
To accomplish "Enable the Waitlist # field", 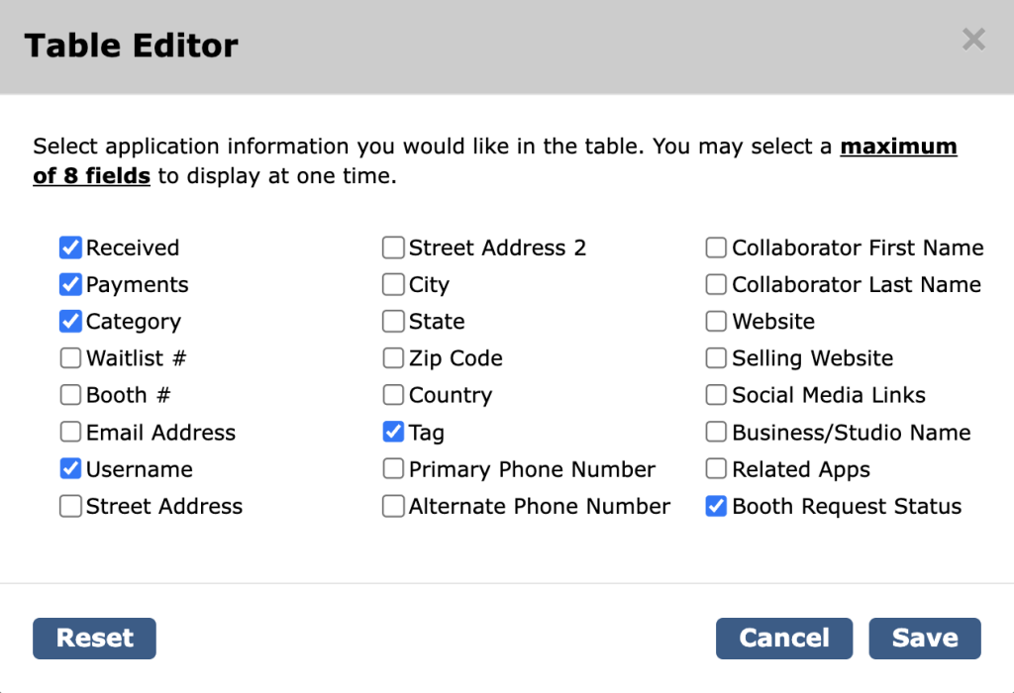I will coord(70,358).
